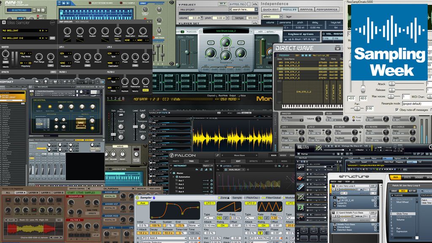The height and width of the screenshot is (243, 432).
Task: Click the OPEN folder icon on DirectWave
Action: pyautogui.click(x=337, y=49)
